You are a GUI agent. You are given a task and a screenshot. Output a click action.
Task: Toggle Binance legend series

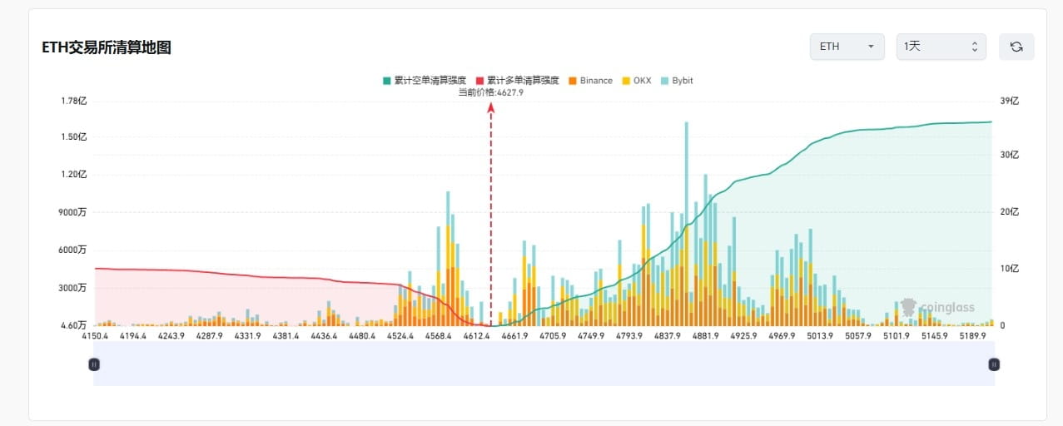[590, 81]
